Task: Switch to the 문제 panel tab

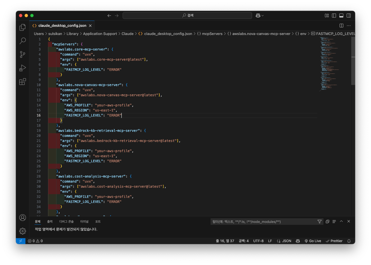Action: coord(38,222)
